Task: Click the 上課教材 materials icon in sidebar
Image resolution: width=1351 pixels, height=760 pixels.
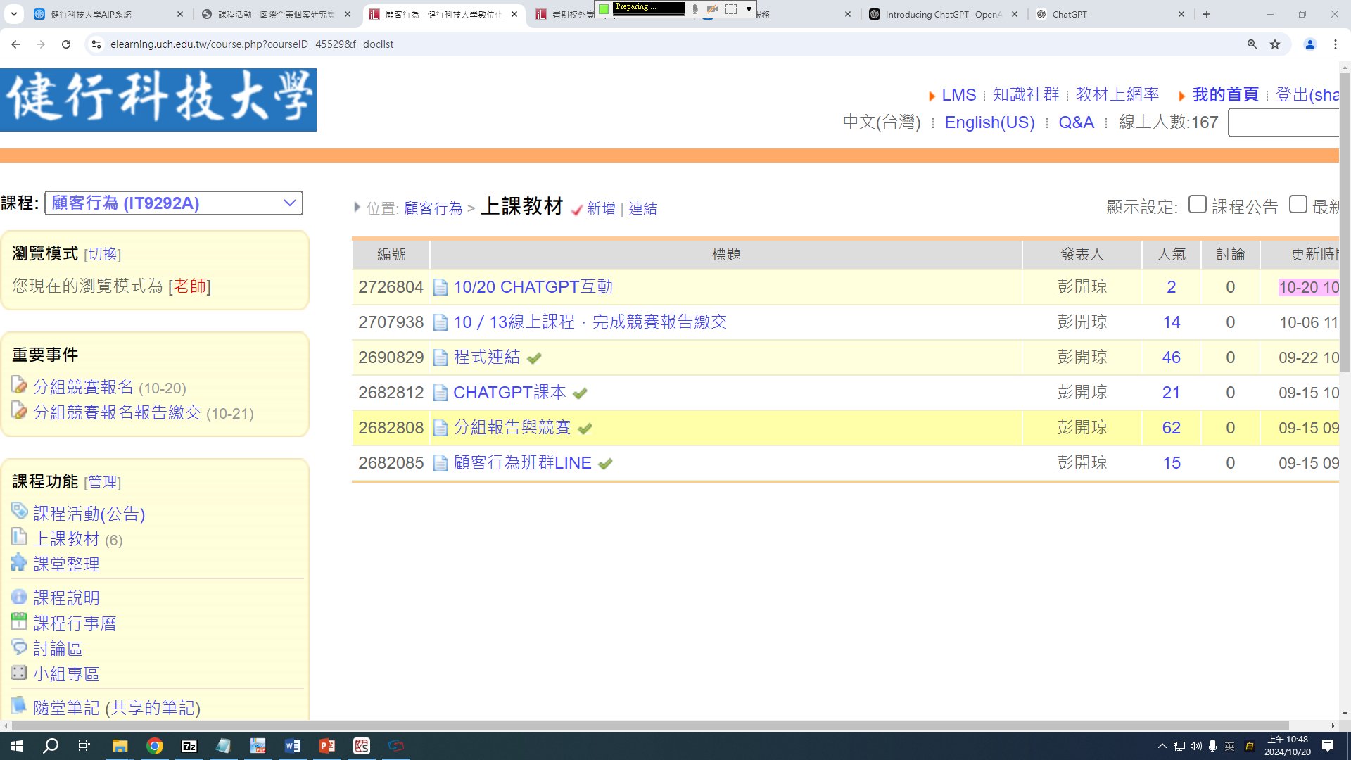Action: coord(19,538)
